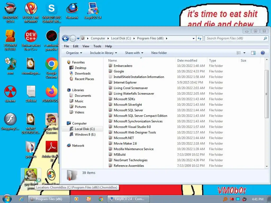Select the Skype-style SNIPED!! EPIC GAMER icon
Image resolution: width=271 pixels, height=203 pixels.
pos(52,12)
